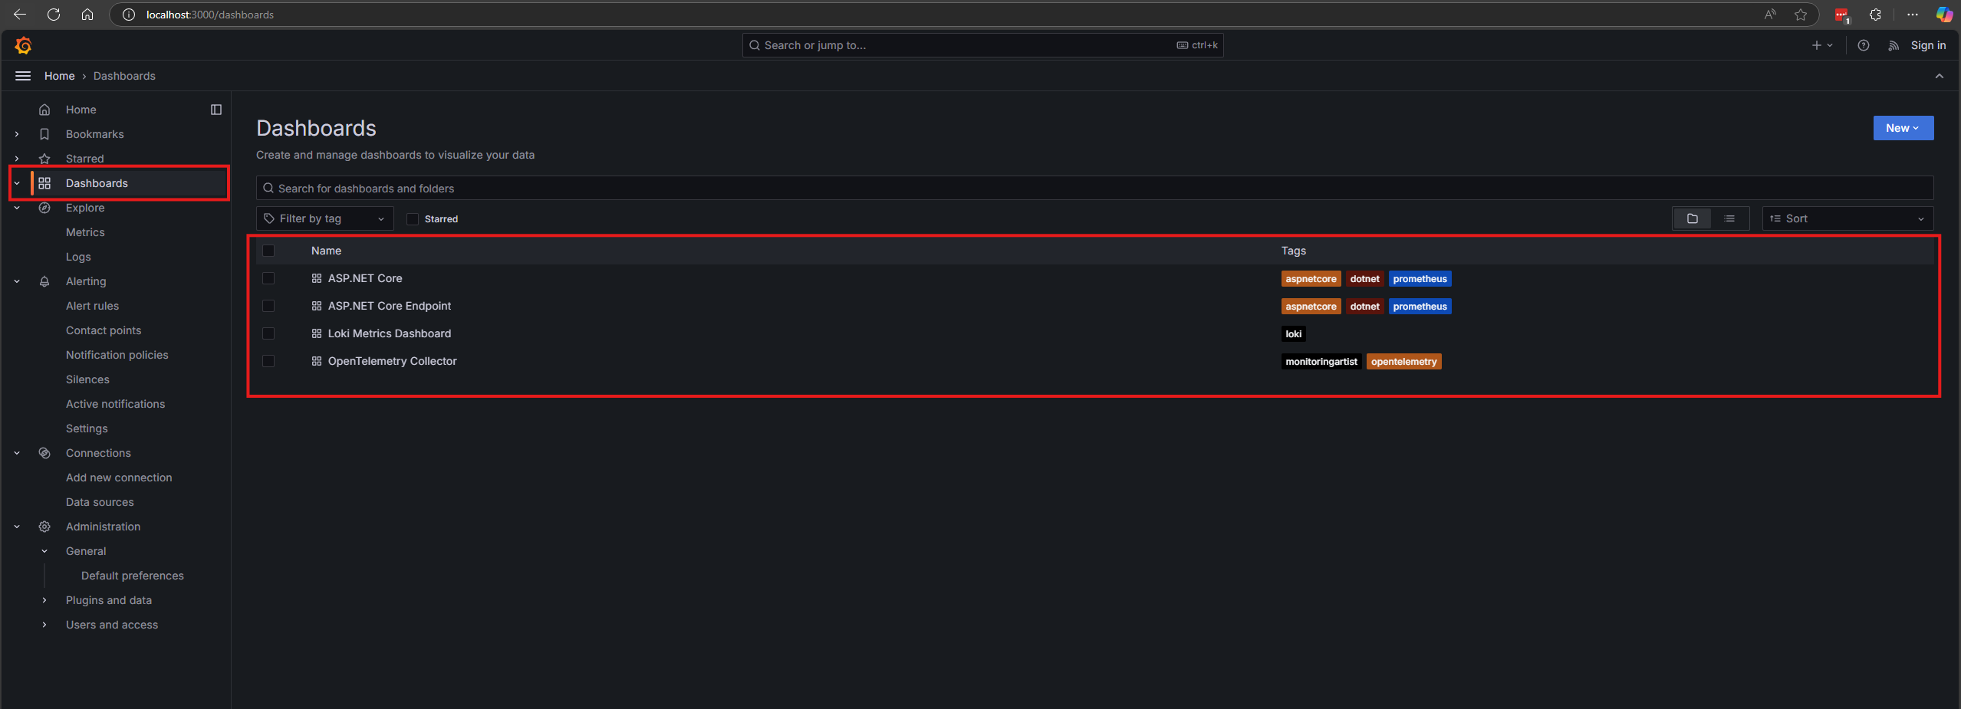Select the ASP.NET Core row checkbox
The height and width of the screenshot is (709, 1961).
pyautogui.click(x=268, y=278)
